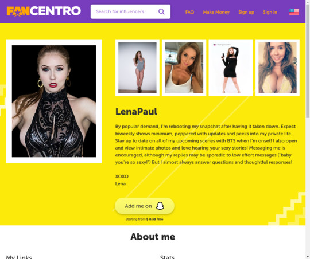Click the Sign in link
Screen dimensions: 310x259
coord(270,12)
